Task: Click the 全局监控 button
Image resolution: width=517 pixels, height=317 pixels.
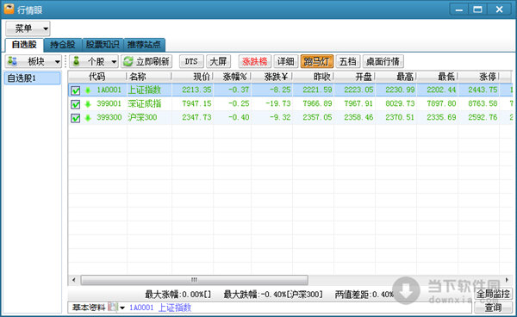Action: click(493, 293)
